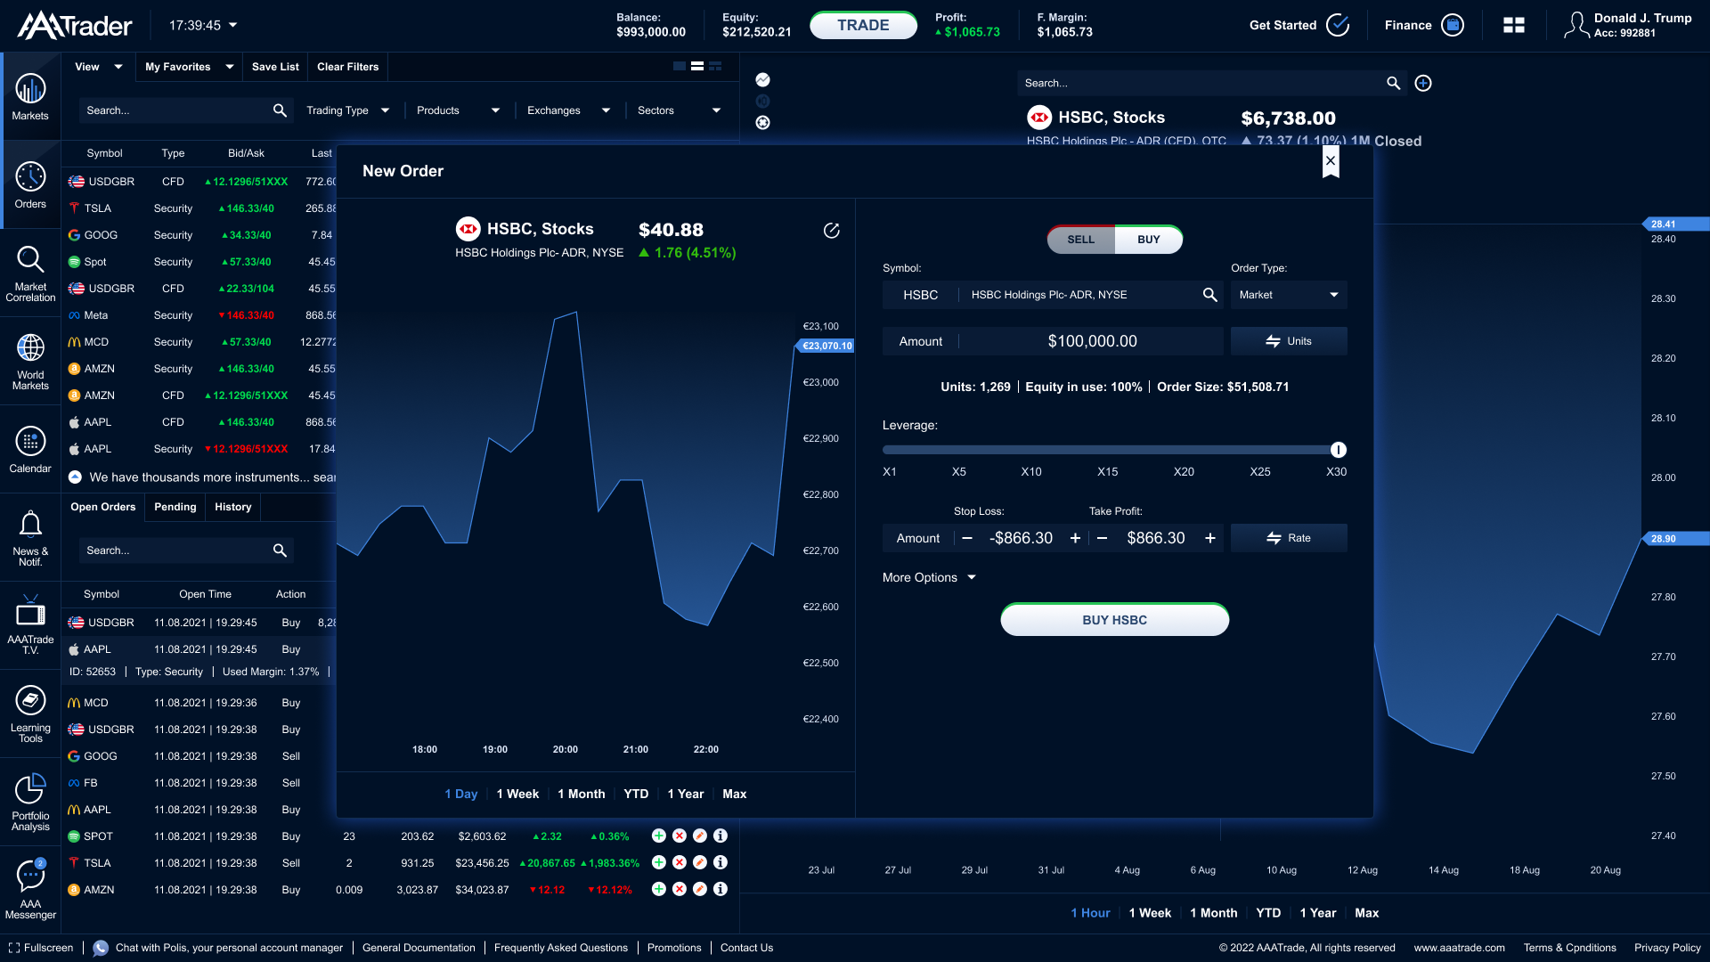Toggle Stop Loss Amount to Rate
This screenshot has width=1710, height=962.
pyautogui.click(x=1289, y=538)
